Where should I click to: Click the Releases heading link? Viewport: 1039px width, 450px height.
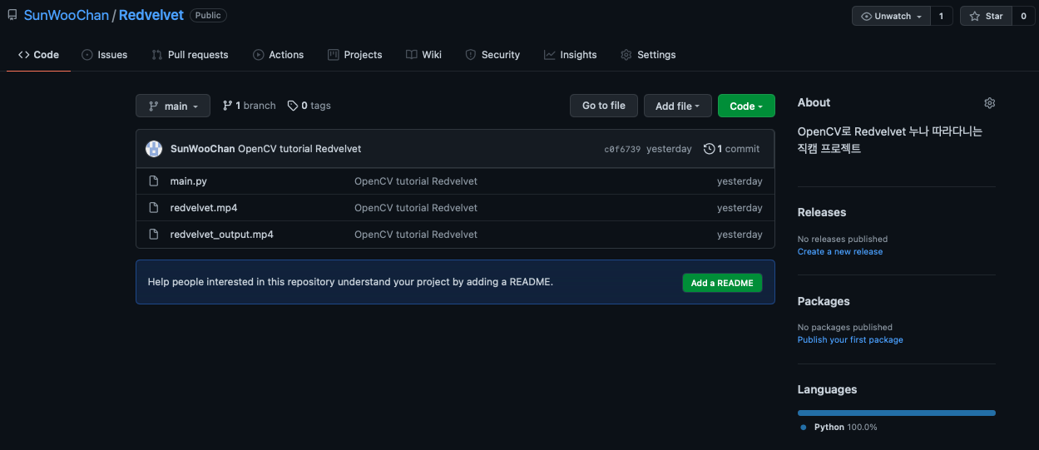pyautogui.click(x=822, y=212)
